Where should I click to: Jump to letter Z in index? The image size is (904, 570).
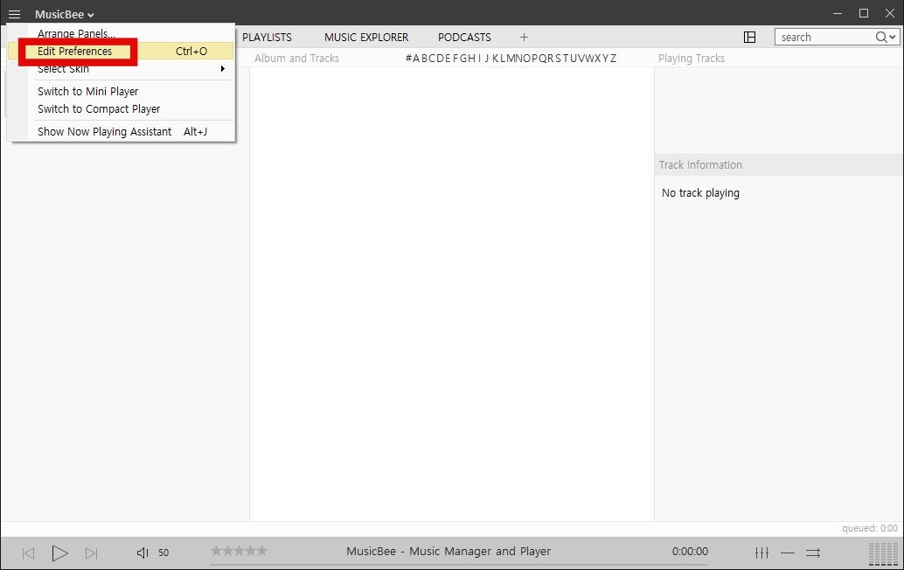tap(613, 59)
